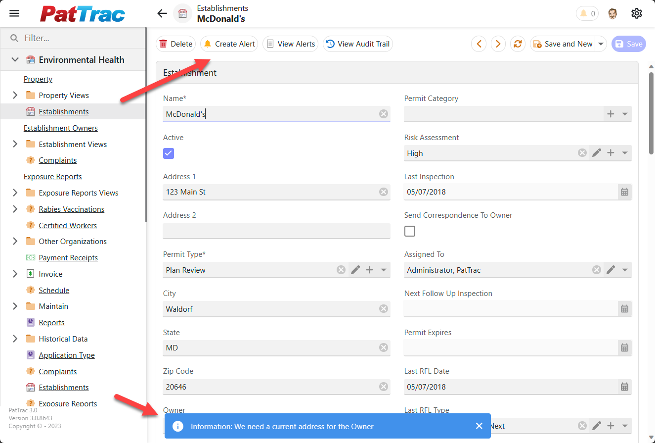Open the Last Inspection calendar picker
The width and height of the screenshot is (655, 443).
click(x=624, y=192)
